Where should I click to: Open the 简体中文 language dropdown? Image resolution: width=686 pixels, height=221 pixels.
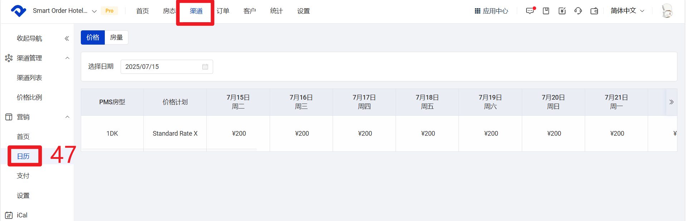pyautogui.click(x=627, y=11)
